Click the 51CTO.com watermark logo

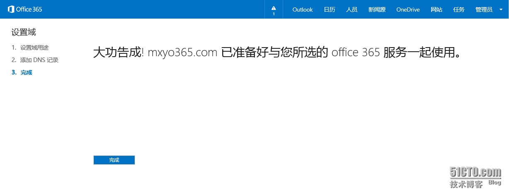[475, 172]
